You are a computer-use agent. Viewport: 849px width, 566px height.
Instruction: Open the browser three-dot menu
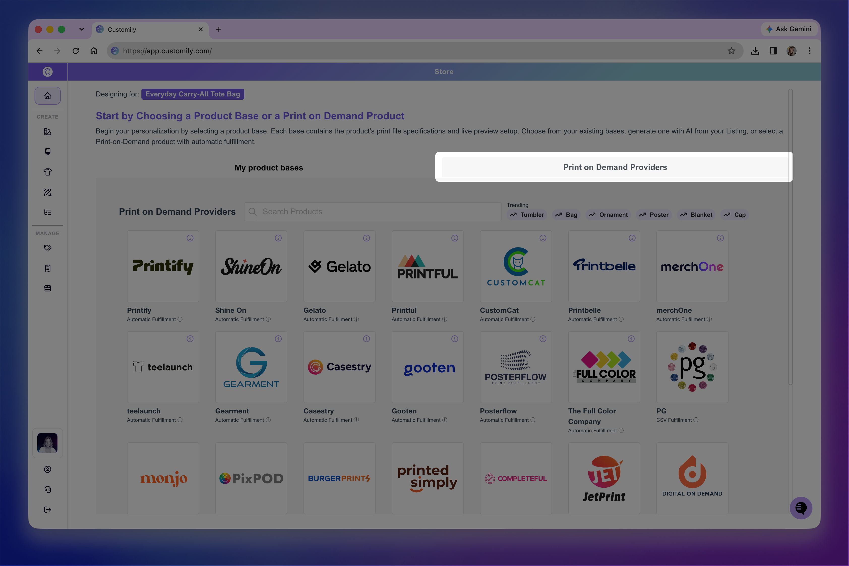pos(810,51)
